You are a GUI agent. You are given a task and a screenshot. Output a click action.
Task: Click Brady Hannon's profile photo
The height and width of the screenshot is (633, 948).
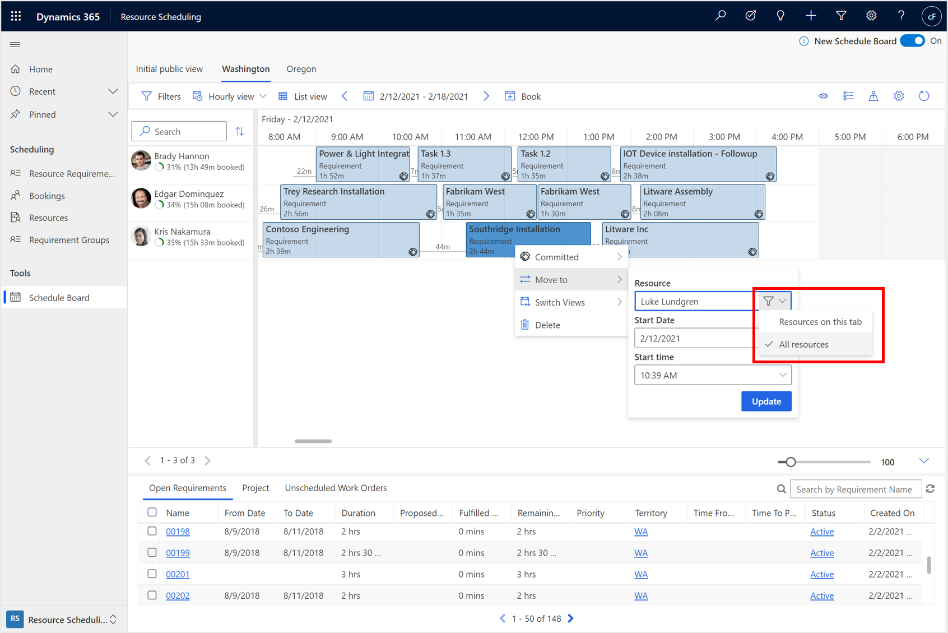pyautogui.click(x=141, y=160)
